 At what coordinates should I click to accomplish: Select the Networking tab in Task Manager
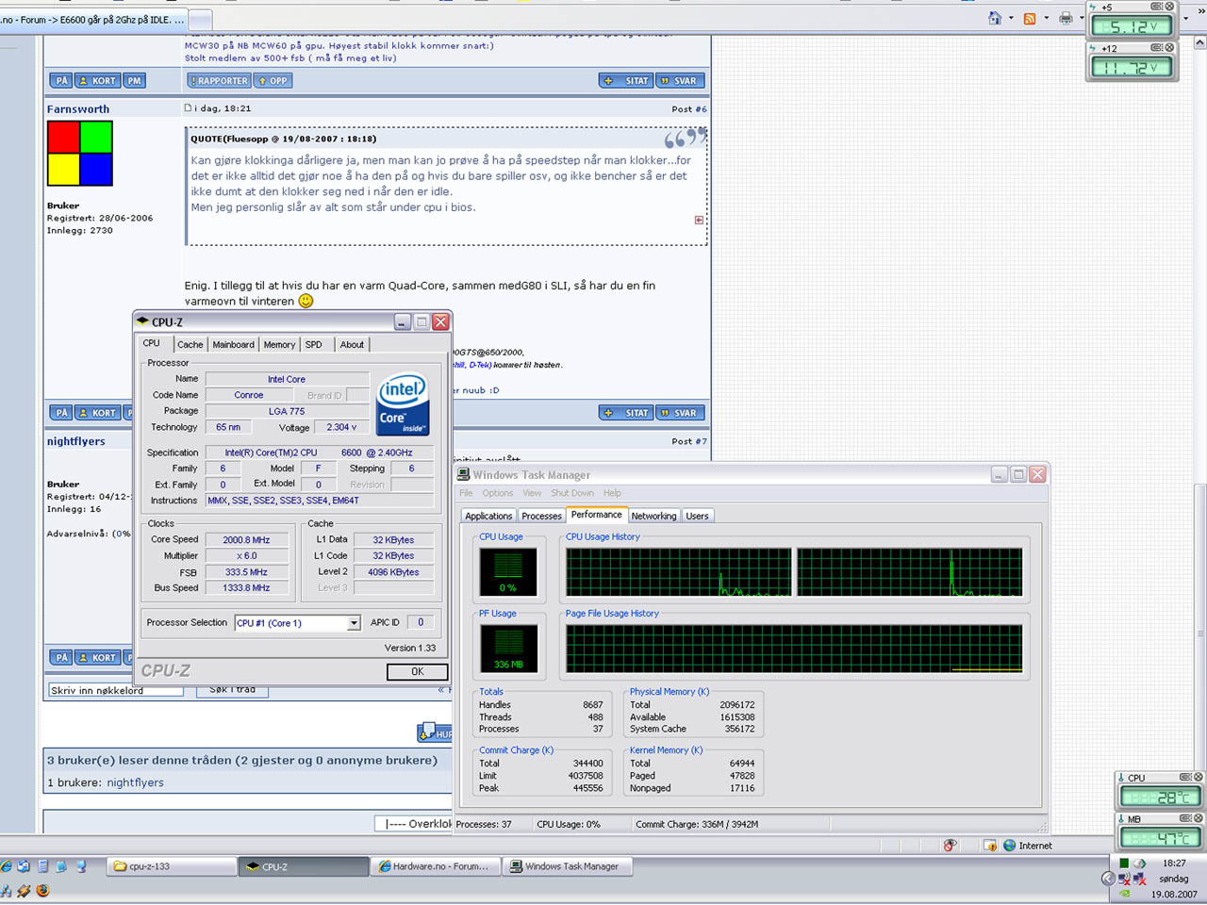[x=653, y=516]
